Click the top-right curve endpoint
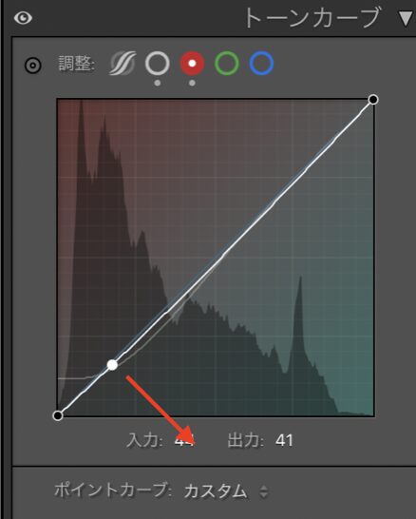 pos(373,99)
